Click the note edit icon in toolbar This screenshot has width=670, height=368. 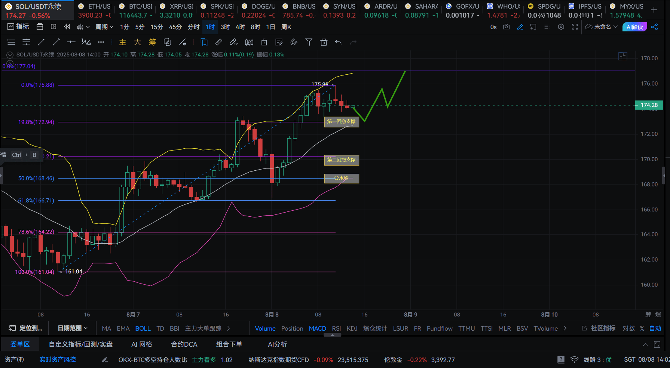(x=279, y=42)
